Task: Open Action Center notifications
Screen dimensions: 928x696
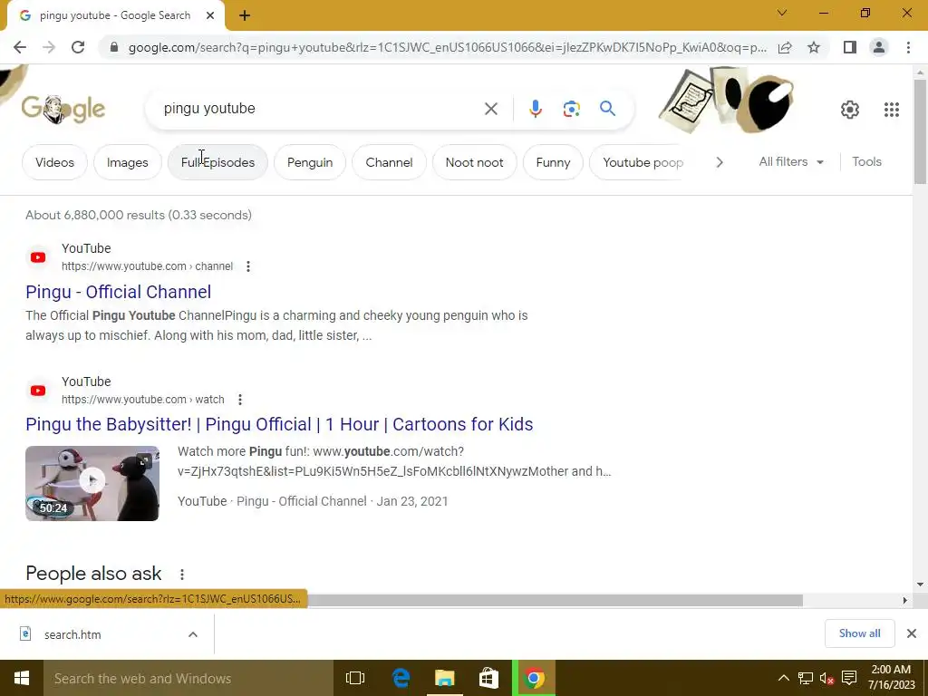Action: [x=849, y=678]
